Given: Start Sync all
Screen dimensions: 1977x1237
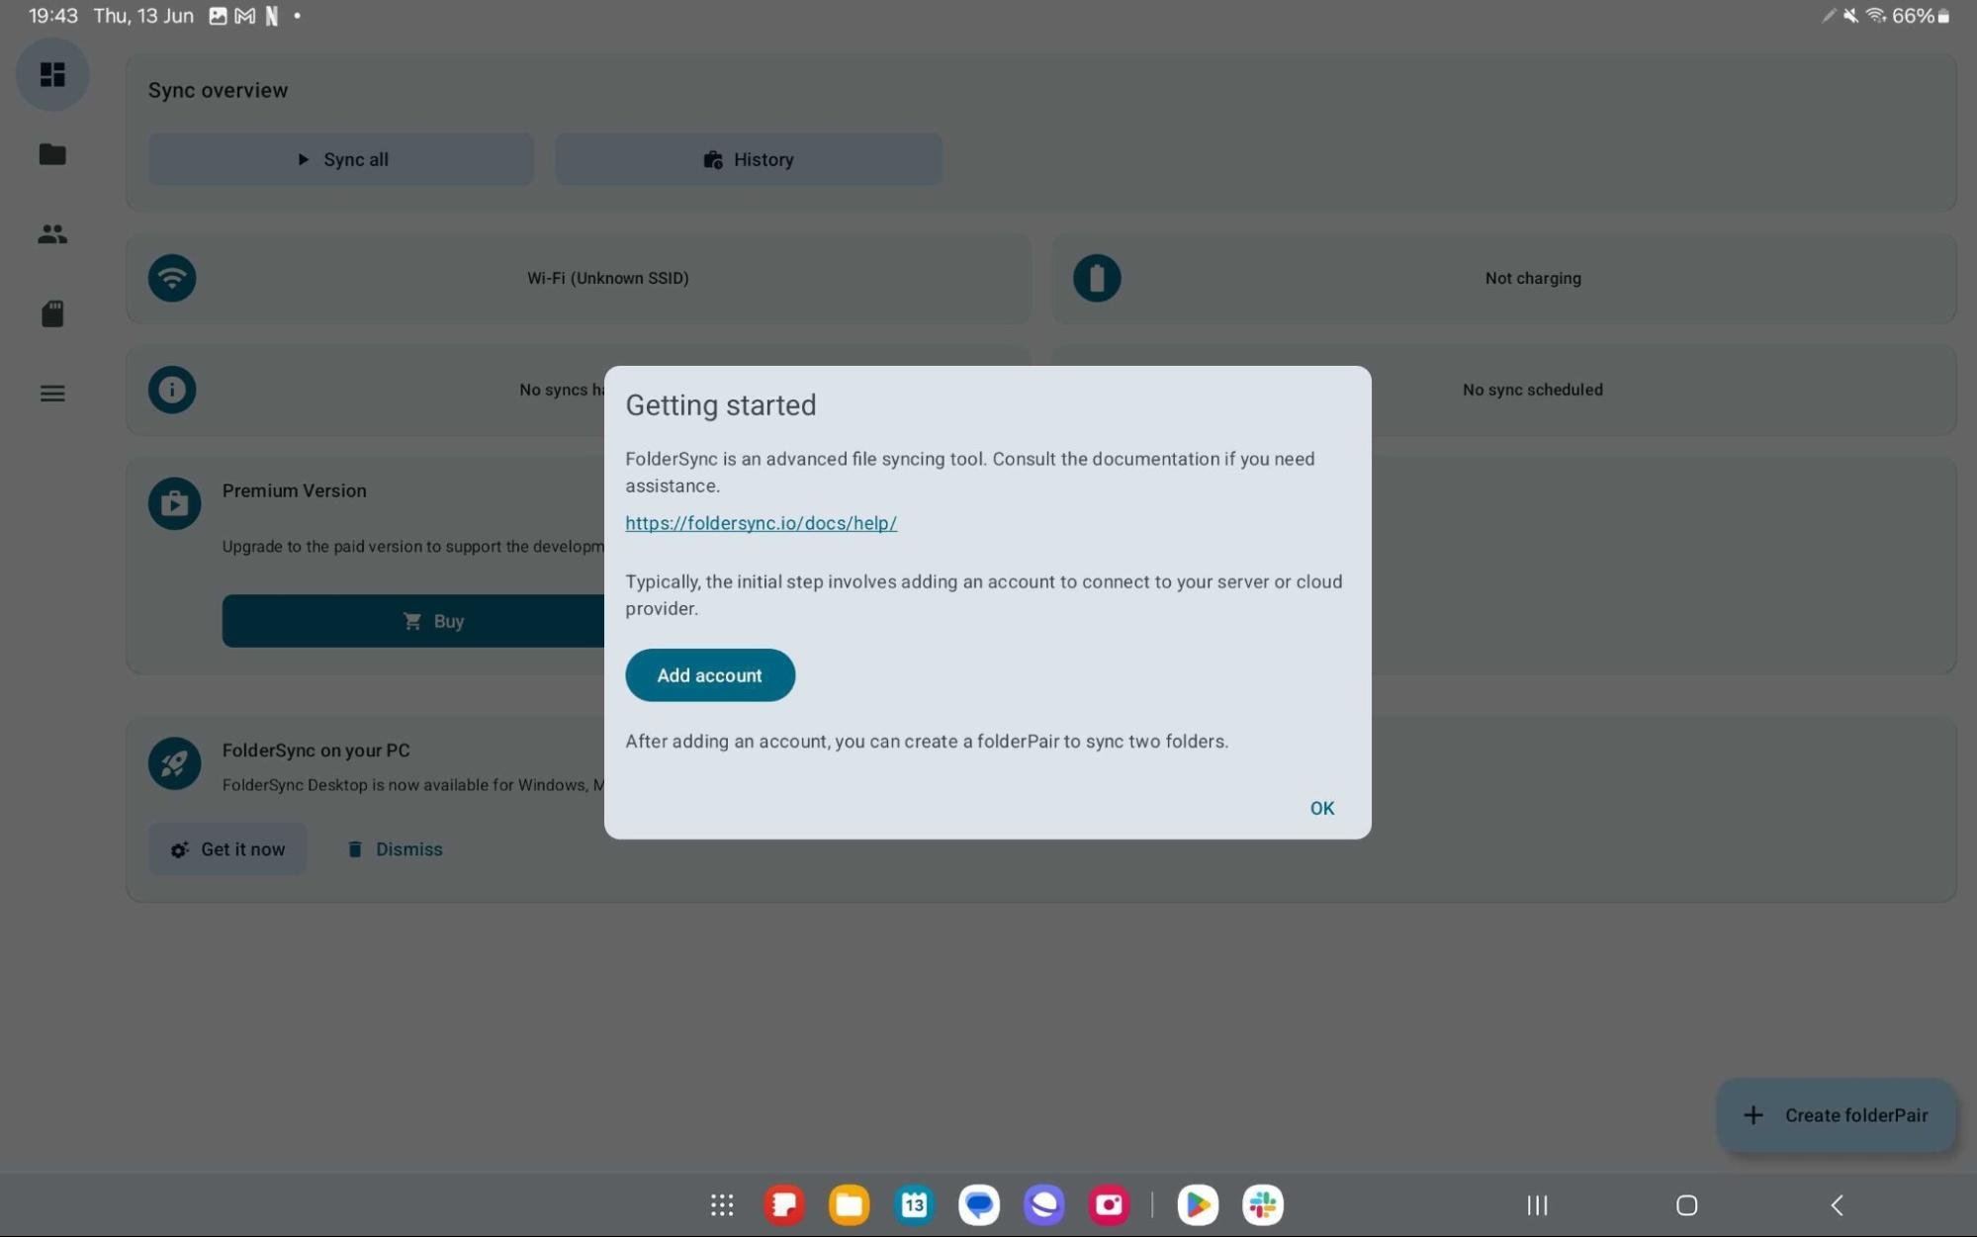Looking at the screenshot, I should pos(341,159).
